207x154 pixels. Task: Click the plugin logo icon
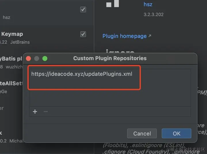pos(113,3)
